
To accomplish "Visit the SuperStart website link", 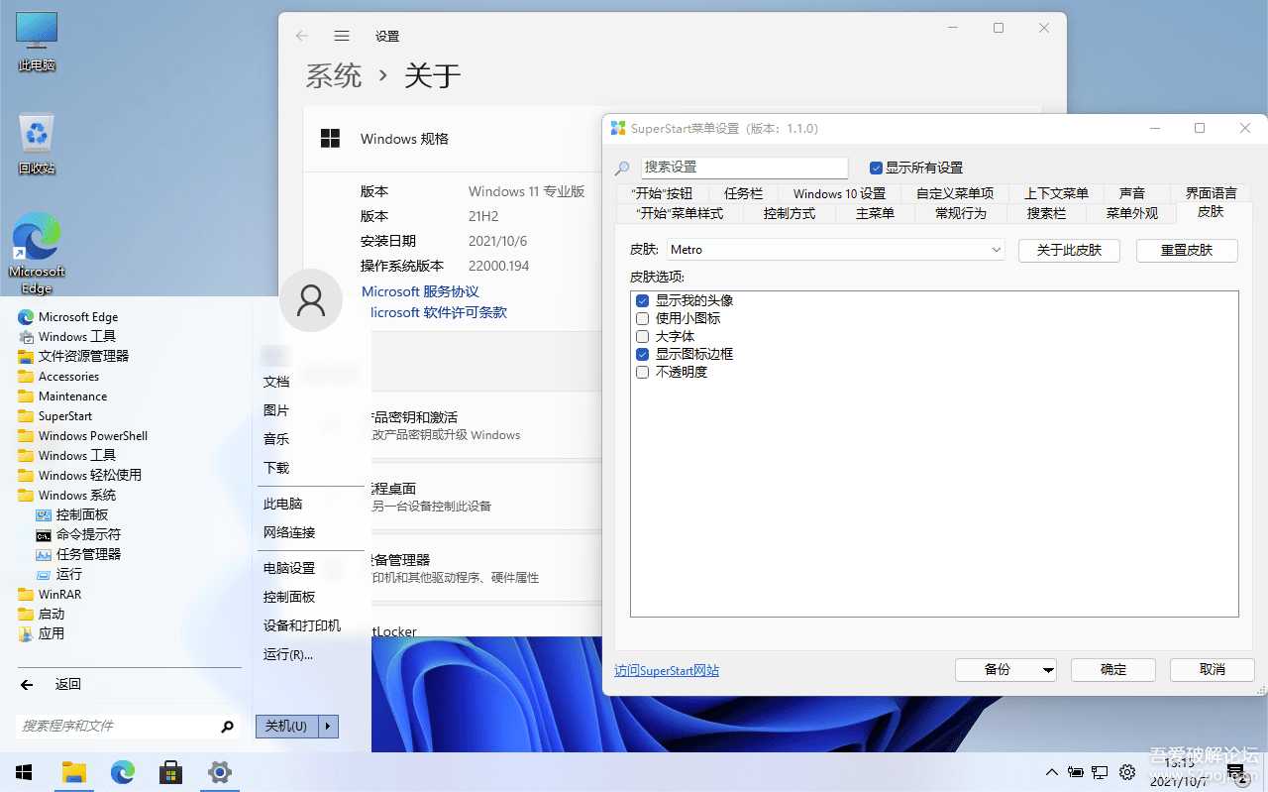I will point(666,670).
